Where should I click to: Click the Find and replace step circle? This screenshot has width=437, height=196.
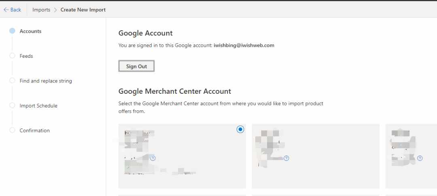(12, 80)
